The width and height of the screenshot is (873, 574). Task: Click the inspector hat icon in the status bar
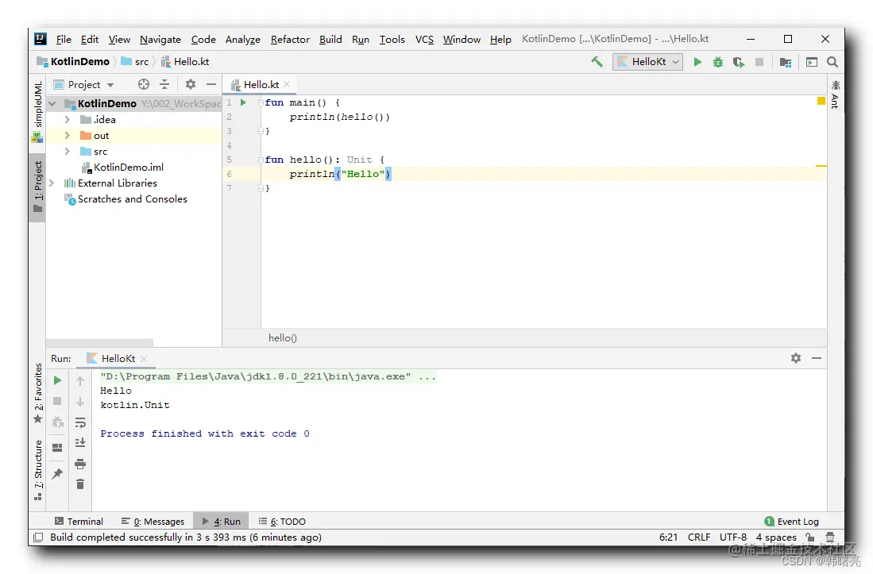tap(830, 537)
